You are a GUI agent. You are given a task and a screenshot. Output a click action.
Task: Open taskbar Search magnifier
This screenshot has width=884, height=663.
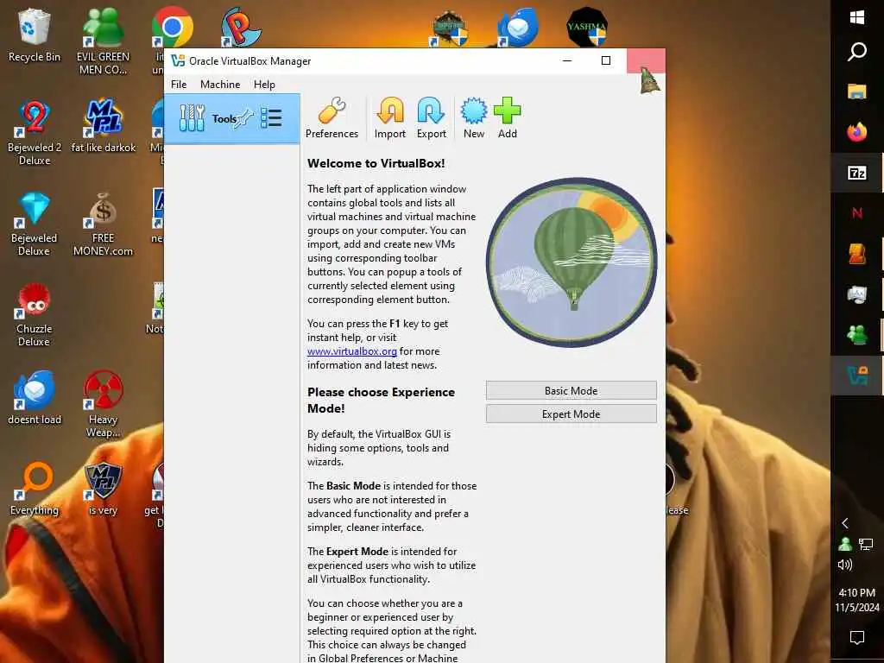tap(857, 52)
